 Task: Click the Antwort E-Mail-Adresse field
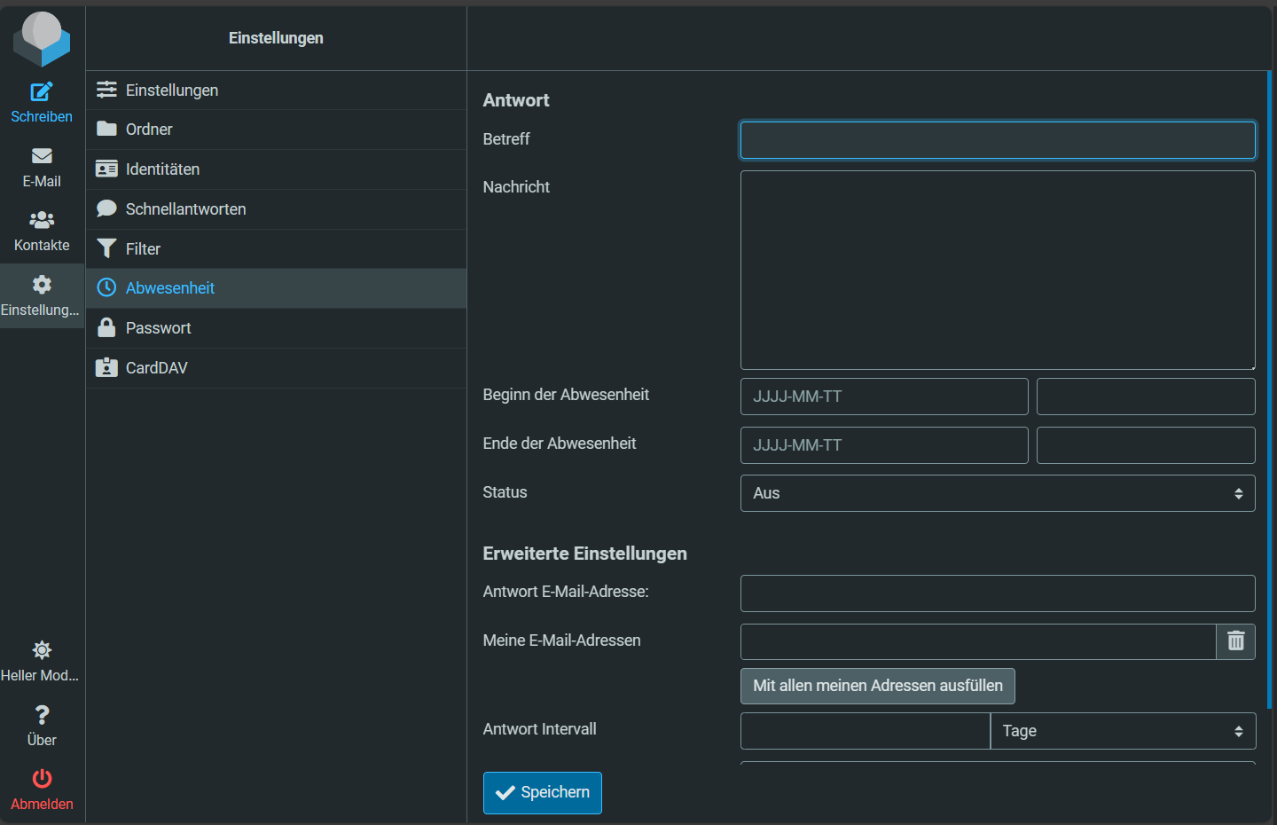997,593
